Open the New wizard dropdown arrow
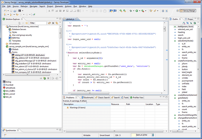This screenshot has height=139, width=202. 8,11
